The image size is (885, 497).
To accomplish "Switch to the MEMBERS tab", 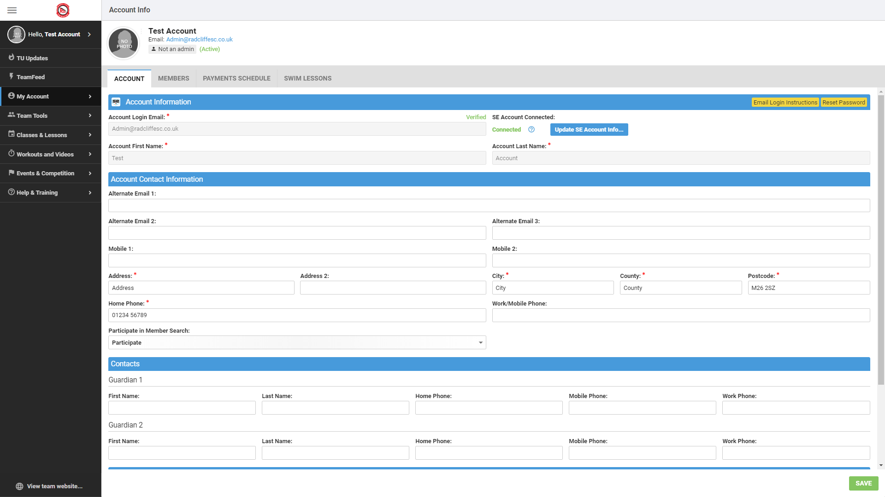I will [173, 78].
